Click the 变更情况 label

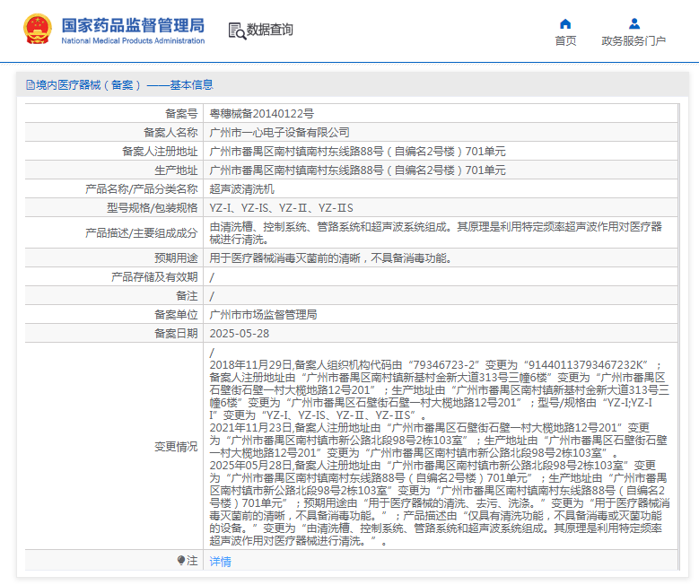(x=176, y=446)
